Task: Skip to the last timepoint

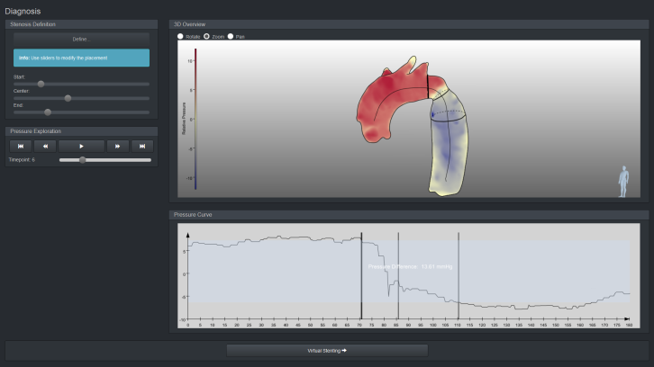Action: [x=141, y=145]
